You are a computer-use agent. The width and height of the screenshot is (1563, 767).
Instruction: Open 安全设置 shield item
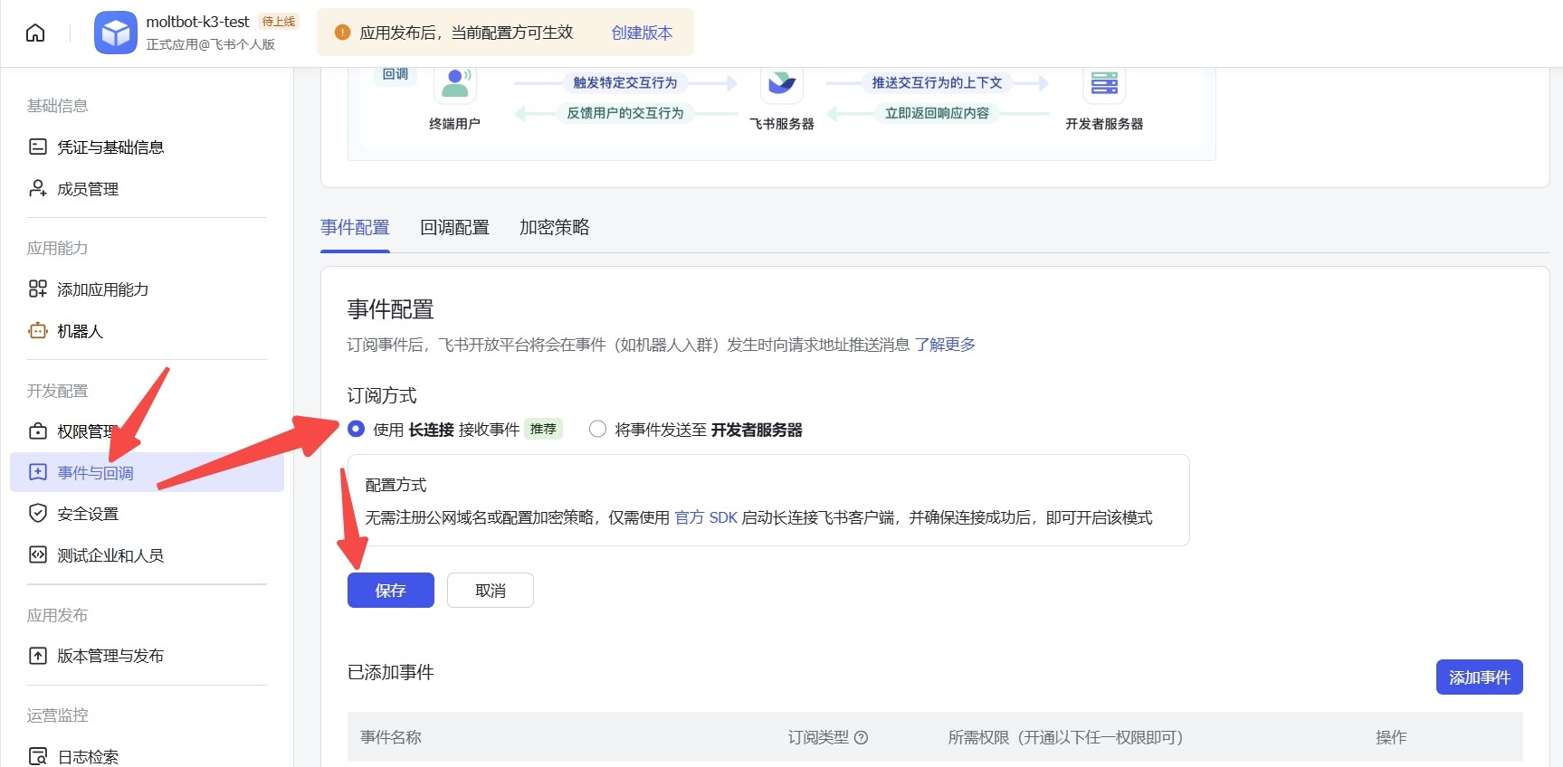pyautogui.click(x=87, y=514)
